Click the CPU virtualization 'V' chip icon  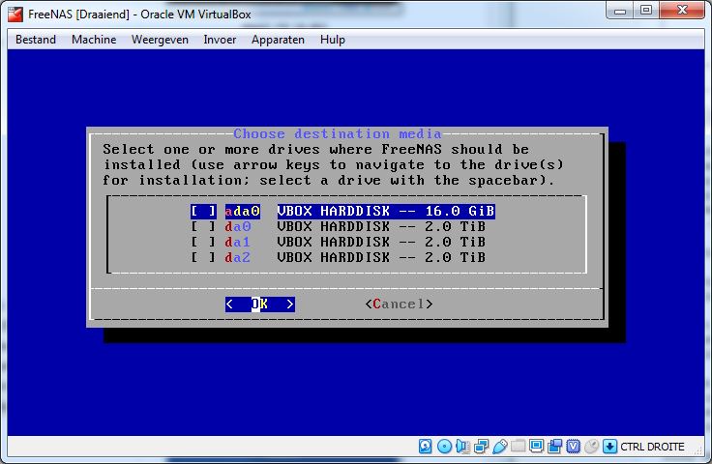[x=573, y=447]
